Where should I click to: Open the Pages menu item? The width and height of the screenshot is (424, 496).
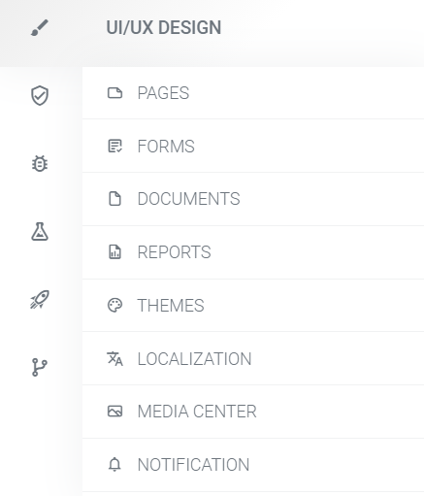pyautogui.click(x=253, y=93)
